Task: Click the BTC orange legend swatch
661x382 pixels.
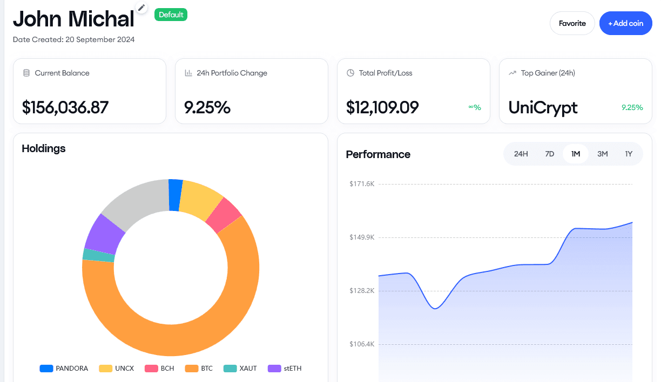Action: (x=192, y=369)
